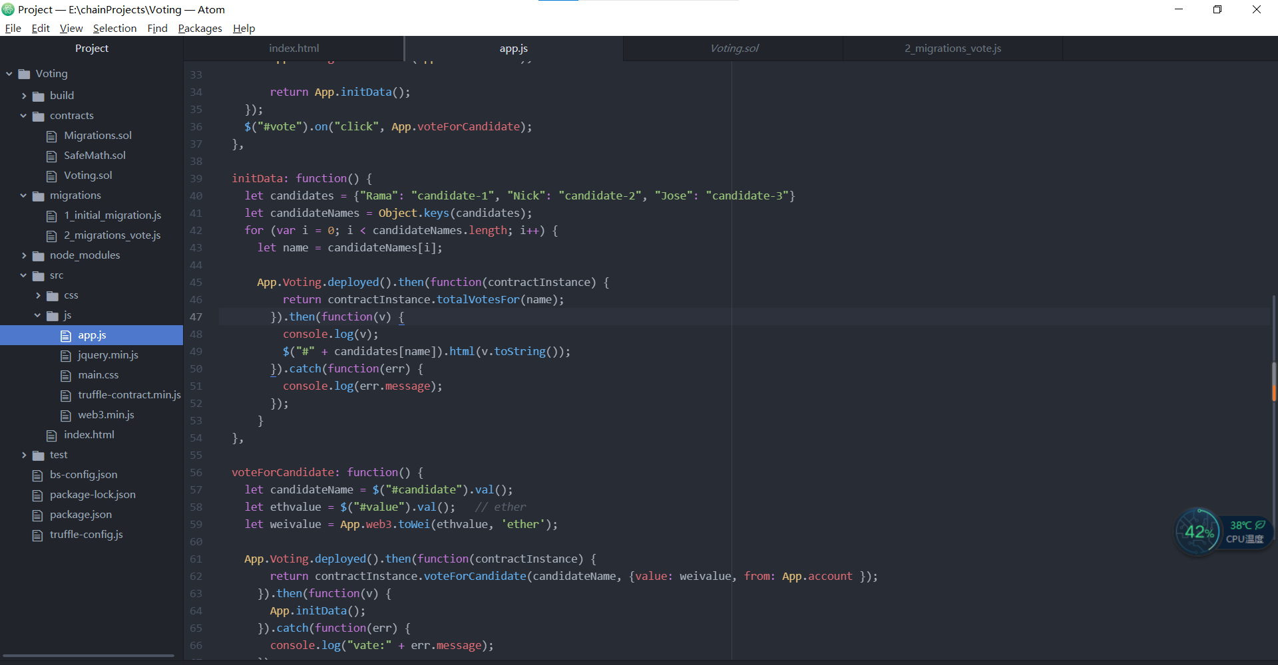Open truffle-config.js in the tree

86,535
